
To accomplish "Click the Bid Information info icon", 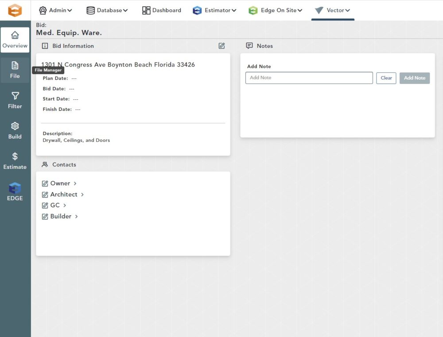I will [x=45, y=46].
